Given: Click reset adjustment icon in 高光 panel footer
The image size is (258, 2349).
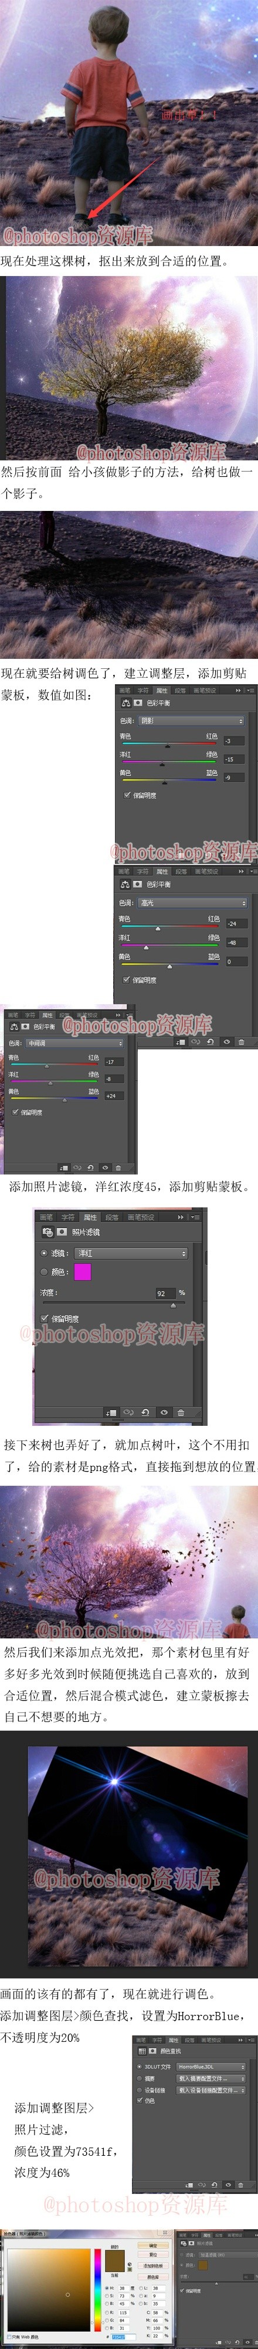Looking at the screenshot, I should click(x=211, y=1041).
